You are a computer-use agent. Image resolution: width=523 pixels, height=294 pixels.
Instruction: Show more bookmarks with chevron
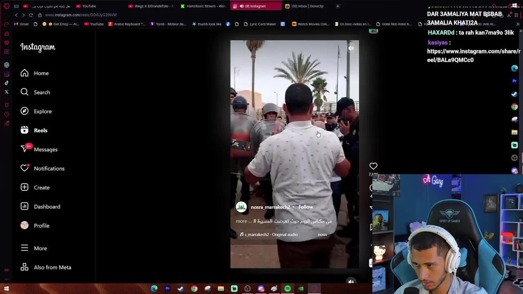tap(518, 24)
